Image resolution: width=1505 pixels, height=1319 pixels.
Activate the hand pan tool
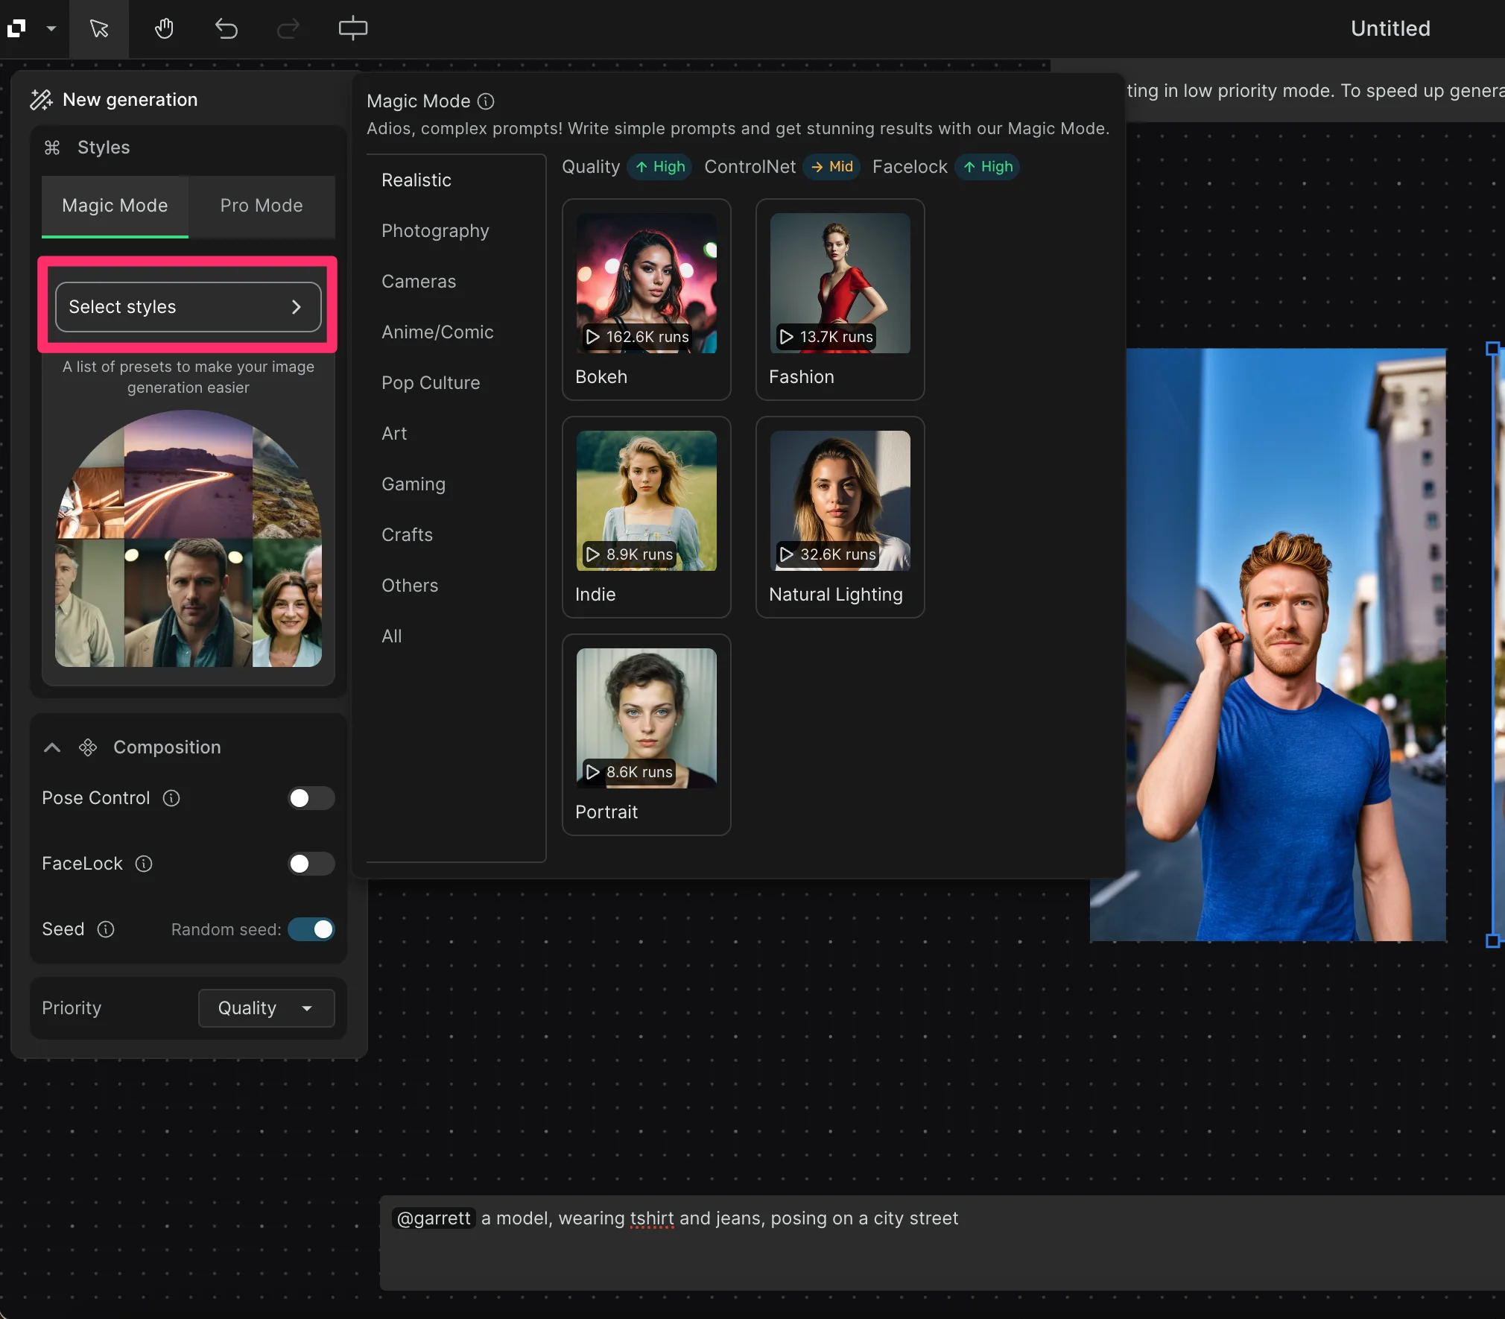pos(164,29)
